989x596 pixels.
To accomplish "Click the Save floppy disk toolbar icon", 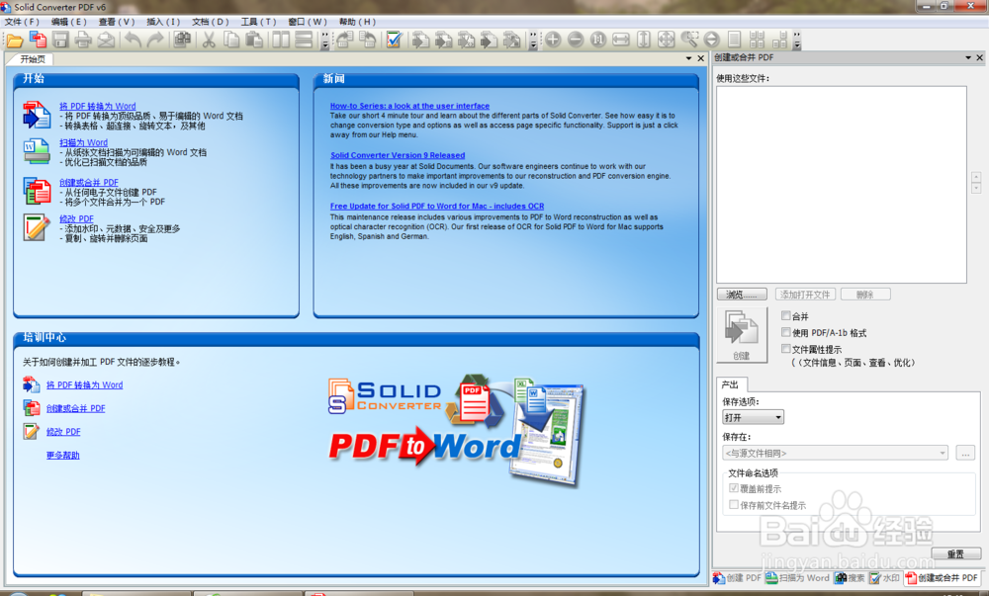I will coord(60,40).
